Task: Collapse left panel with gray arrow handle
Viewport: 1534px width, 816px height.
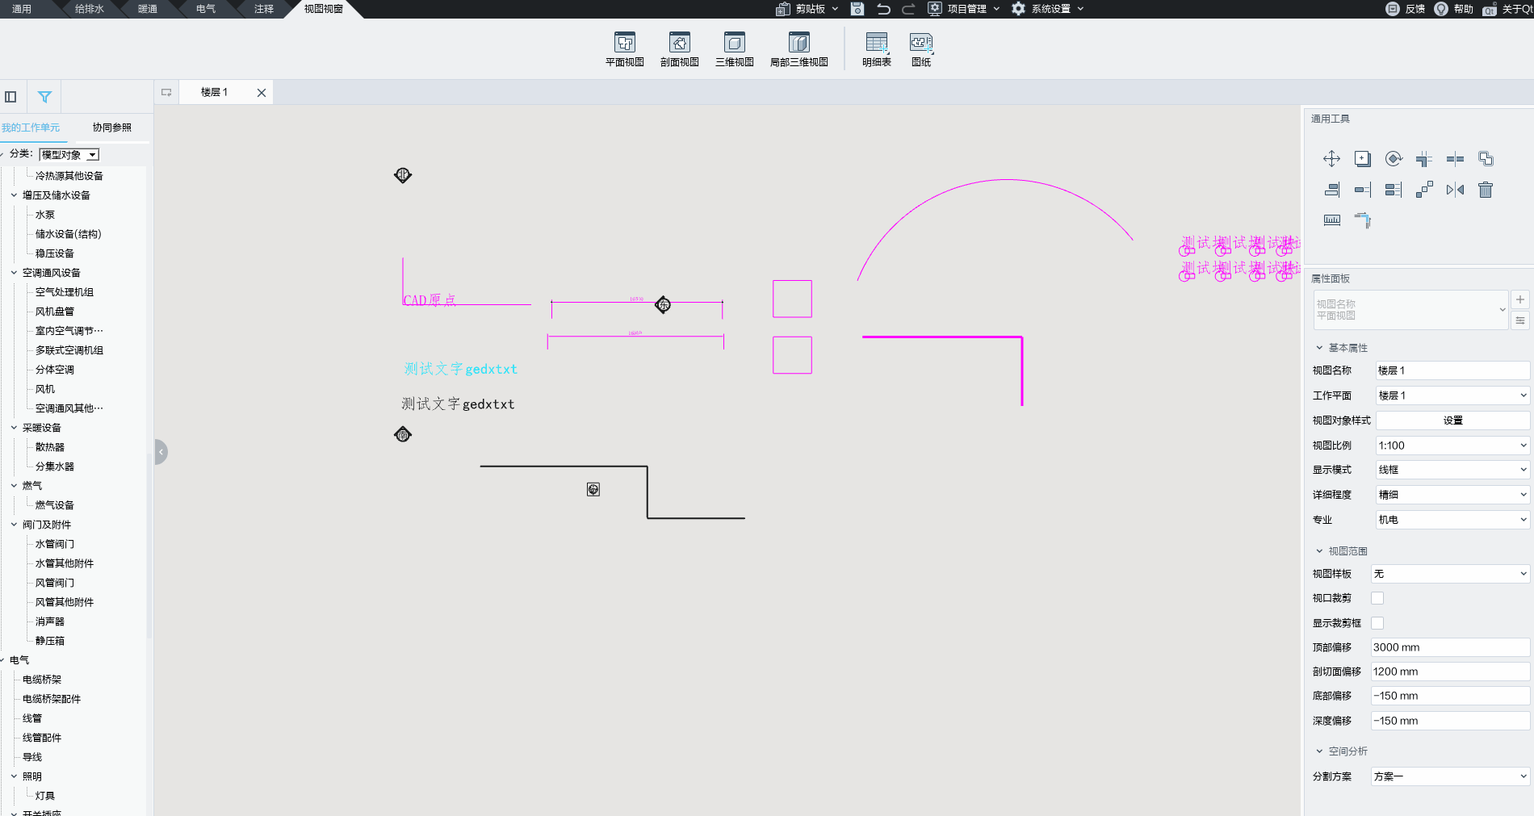Action: click(161, 452)
